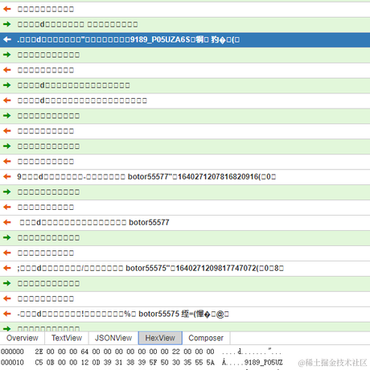Click white arrow icon on selected message
370x370 pixels.
pos(7,39)
